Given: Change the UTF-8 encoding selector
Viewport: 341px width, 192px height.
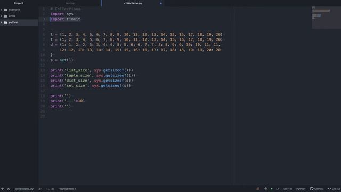Looking at the screenshot, I should pyautogui.click(x=288, y=189).
